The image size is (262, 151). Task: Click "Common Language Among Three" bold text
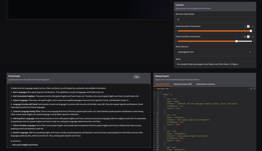click(x=27, y=111)
